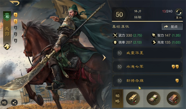
Task: Click the level 50 badge
Action: tap(119, 15)
